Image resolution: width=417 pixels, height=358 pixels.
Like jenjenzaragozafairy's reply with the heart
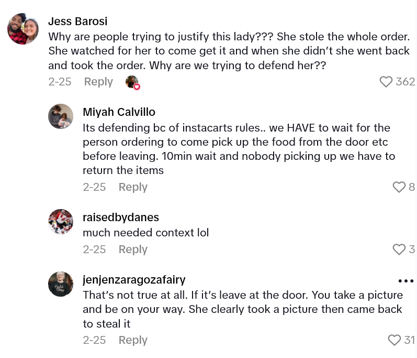(395, 340)
